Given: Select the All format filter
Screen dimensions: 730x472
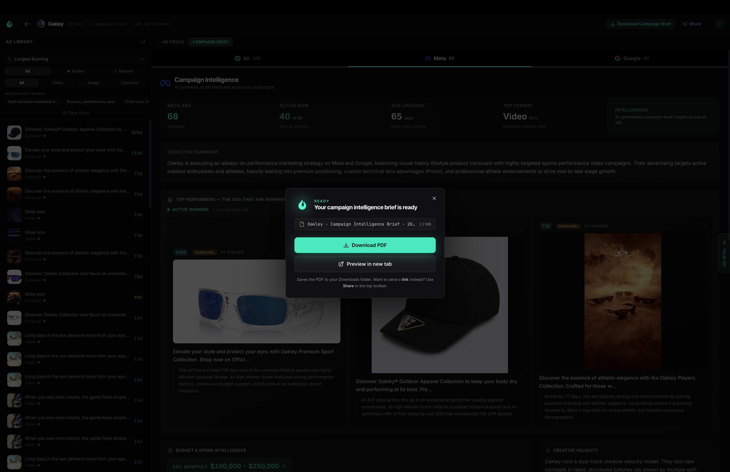Looking at the screenshot, I should click(x=21, y=83).
